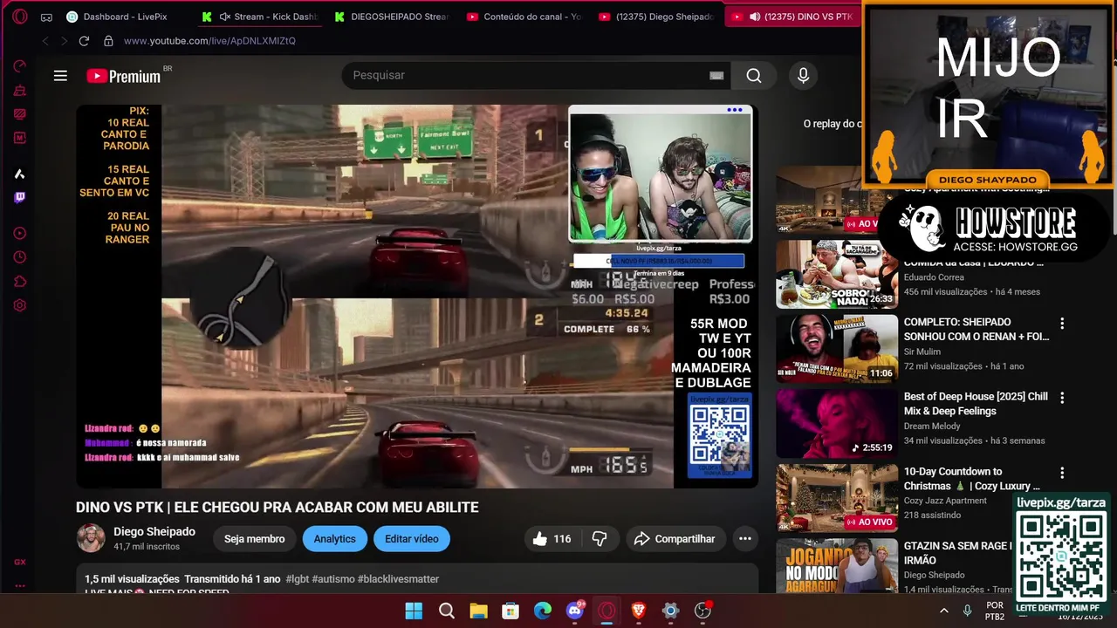Open History clock icon in Opera sidebar

19,257
